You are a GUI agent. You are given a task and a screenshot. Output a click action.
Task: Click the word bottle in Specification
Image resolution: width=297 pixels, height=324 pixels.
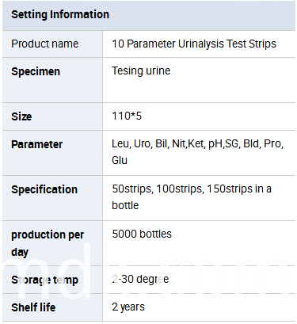pyautogui.click(x=125, y=205)
